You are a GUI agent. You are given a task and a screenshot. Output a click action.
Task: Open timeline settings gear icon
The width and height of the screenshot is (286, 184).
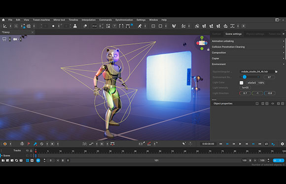(282, 144)
